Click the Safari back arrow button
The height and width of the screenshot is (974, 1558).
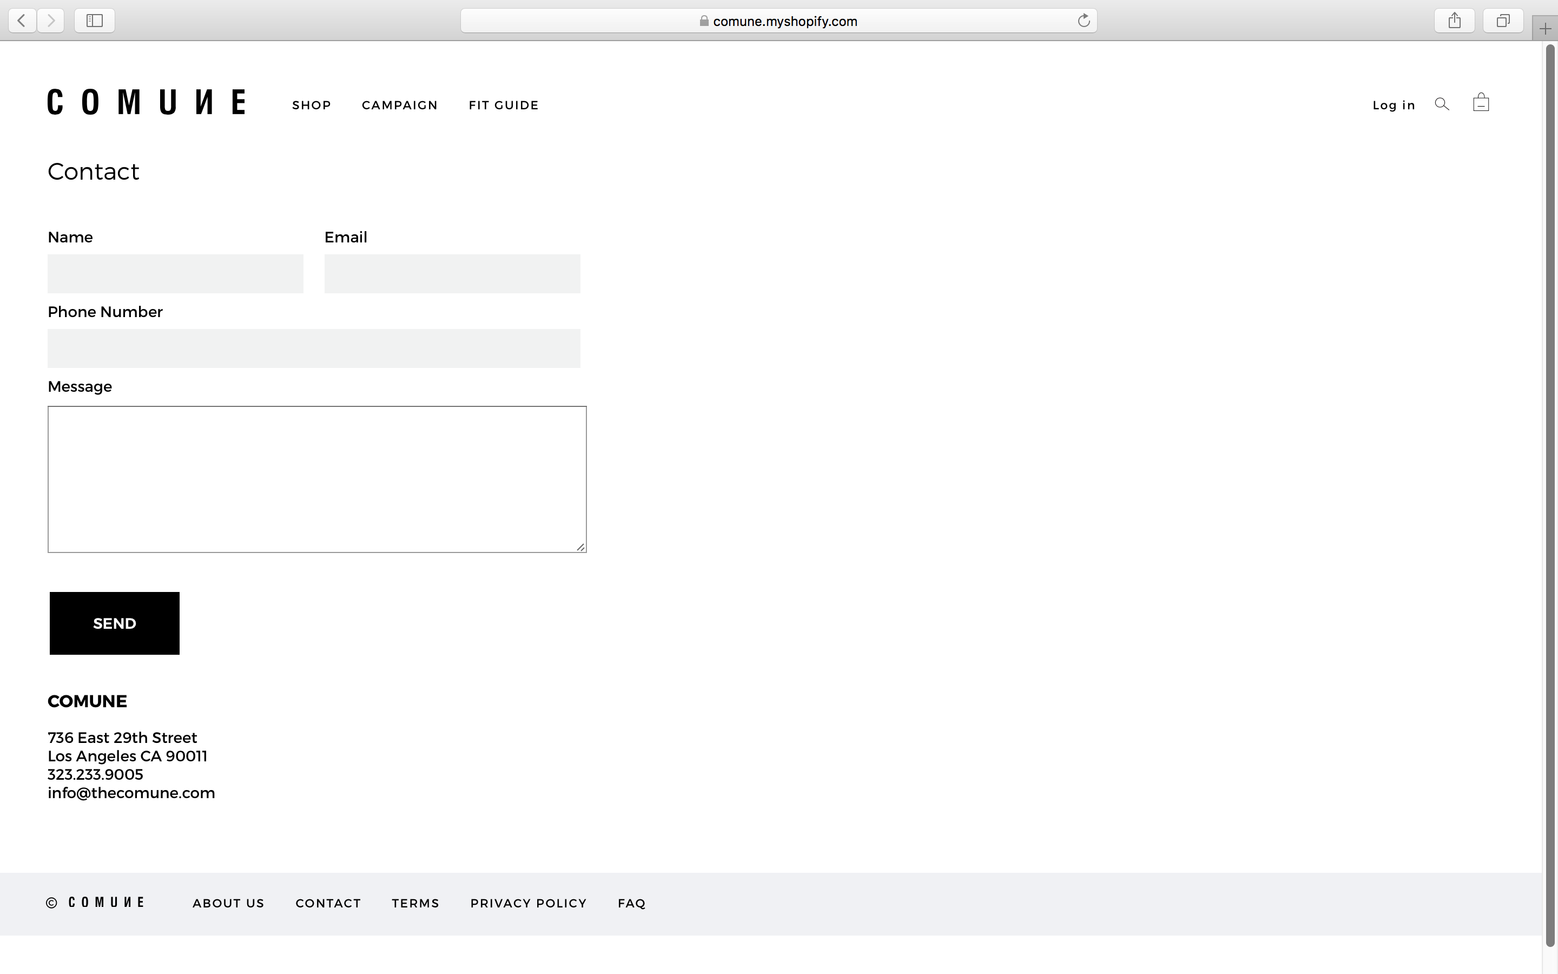22,21
